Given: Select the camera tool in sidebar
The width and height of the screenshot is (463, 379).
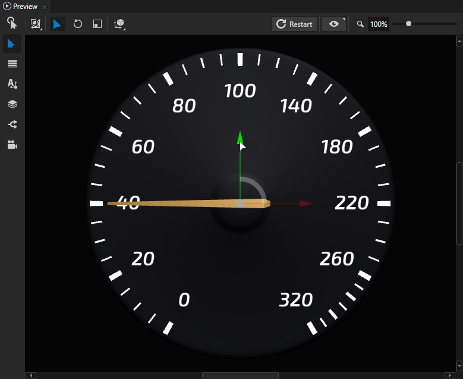Looking at the screenshot, I should pyautogui.click(x=12, y=145).
